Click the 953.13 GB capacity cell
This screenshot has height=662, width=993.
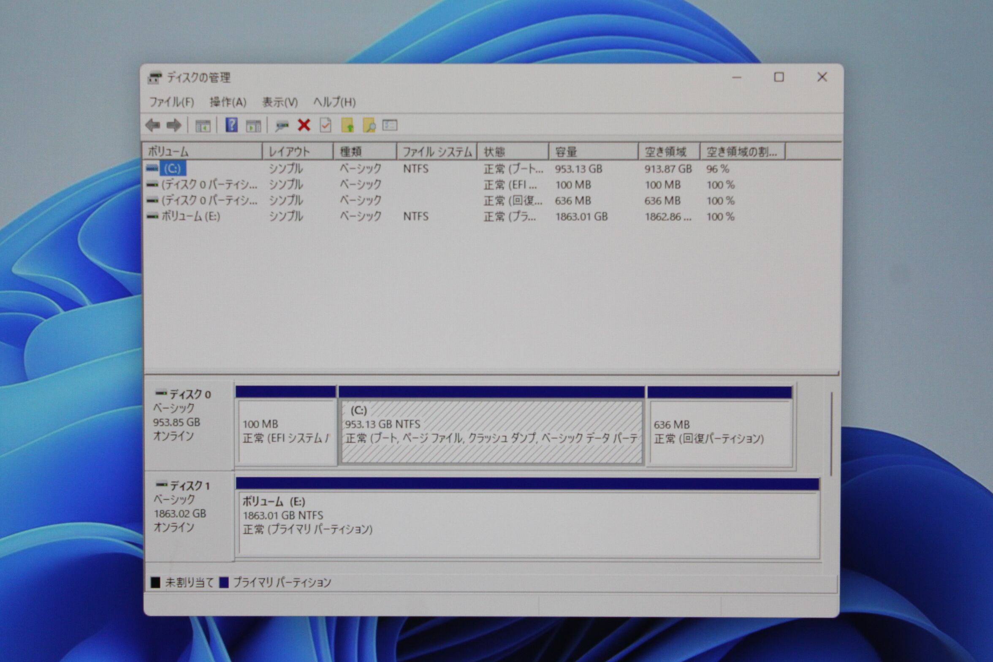point(578,169)
